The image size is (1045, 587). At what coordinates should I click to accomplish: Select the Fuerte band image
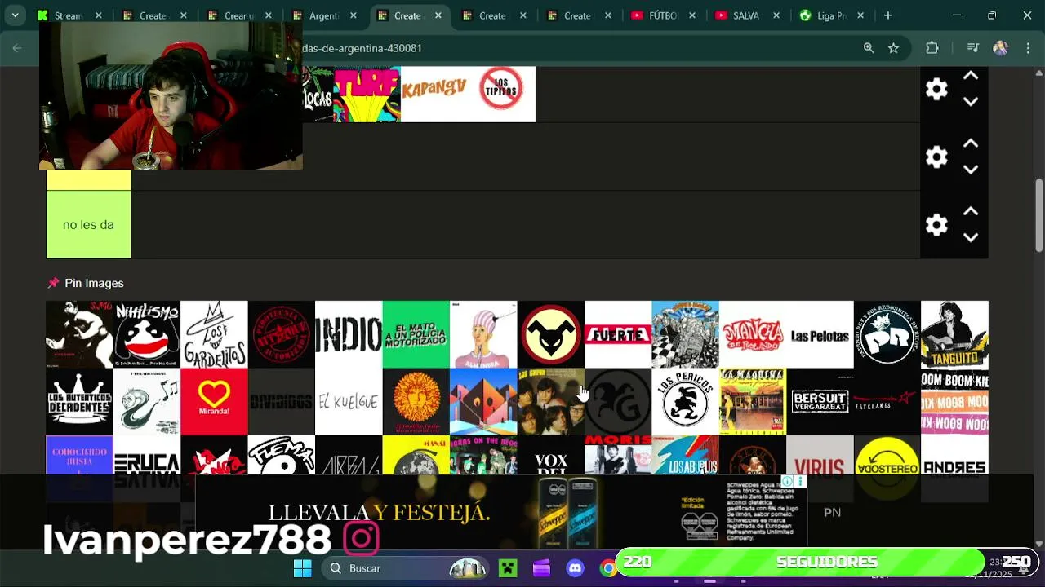click(x=618, y=334)
